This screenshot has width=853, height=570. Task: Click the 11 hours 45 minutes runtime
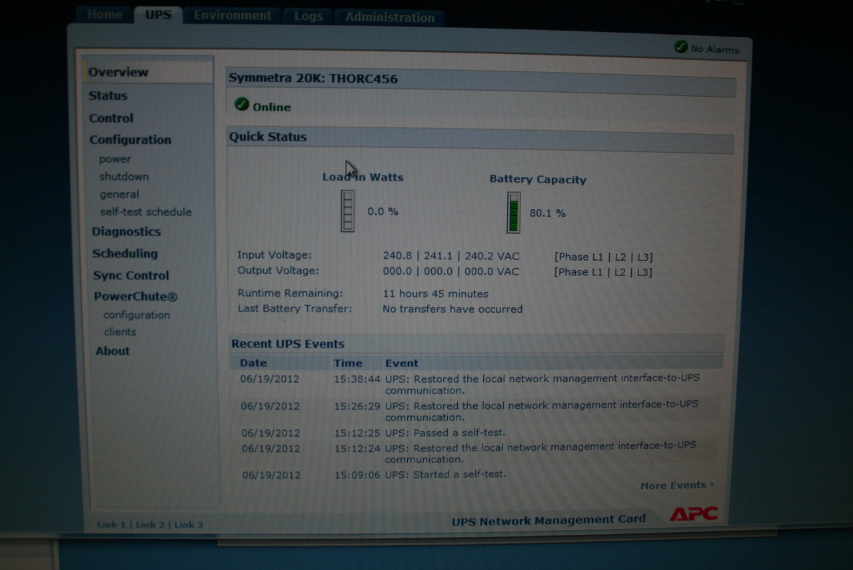coord(435,293)
